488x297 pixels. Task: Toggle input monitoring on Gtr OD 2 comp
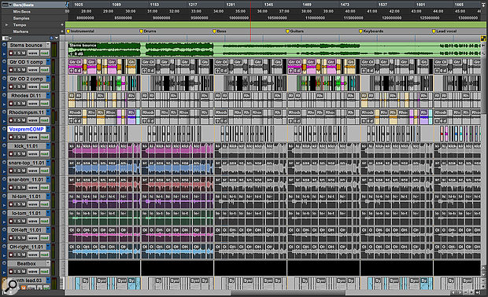pyautogui.click(x=16, y=86)
